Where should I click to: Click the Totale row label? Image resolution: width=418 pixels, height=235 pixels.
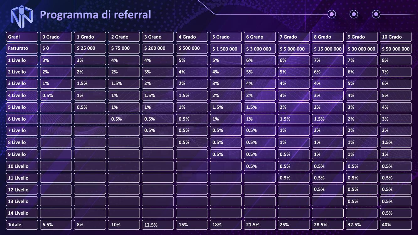coord(22,225)
